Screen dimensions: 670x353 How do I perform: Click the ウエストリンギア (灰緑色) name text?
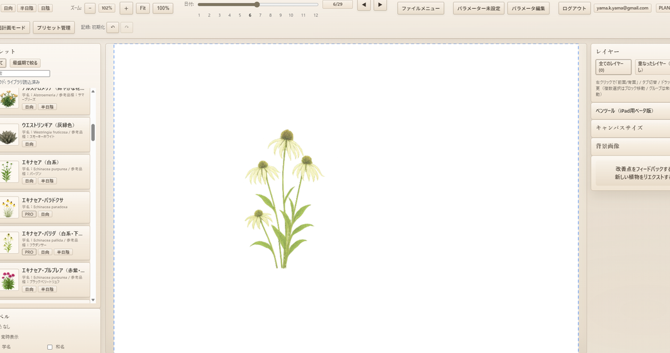point(48,125)
